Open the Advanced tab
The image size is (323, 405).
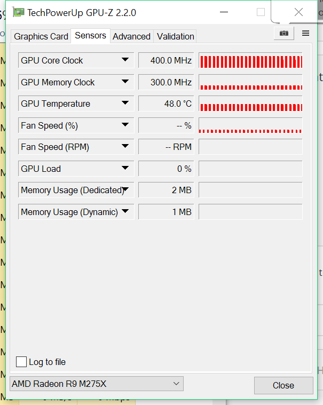coord(131,36)
